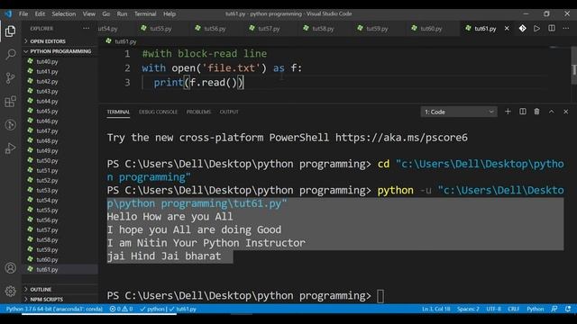This screenshot has height=324, width=577.
Task: Click the Run Python file play icon
Action: (x=537, y=28)
